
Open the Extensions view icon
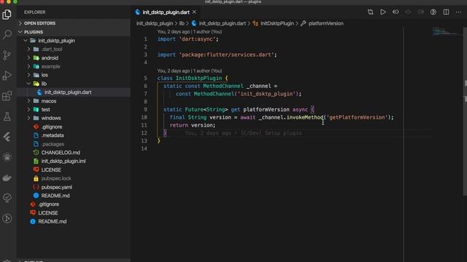click(7, 96)
